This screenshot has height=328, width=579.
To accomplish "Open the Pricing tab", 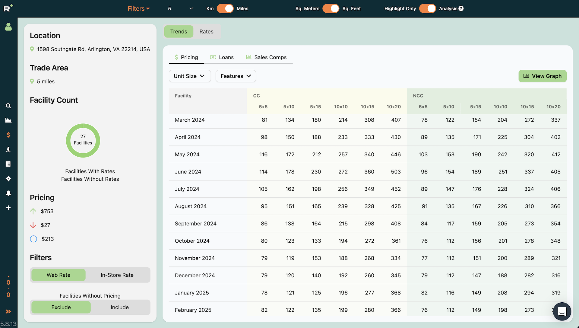I will tap(186, 57).
